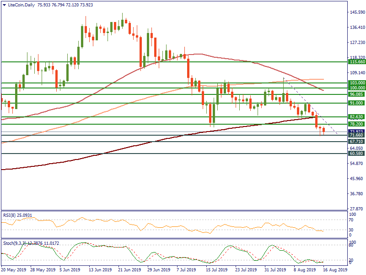366x275 pixels.
Task: Select the 15 Jul 2019 date label
Action: (x=216, y=270)
